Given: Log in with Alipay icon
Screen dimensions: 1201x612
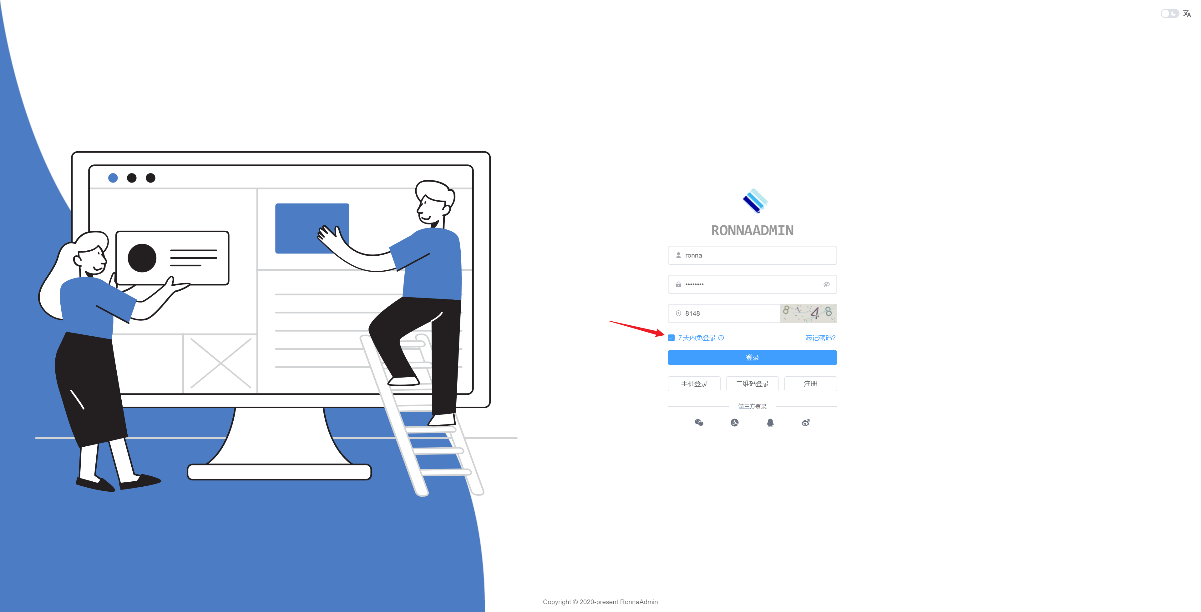Looking at the screenshot, I should (734, 423).
